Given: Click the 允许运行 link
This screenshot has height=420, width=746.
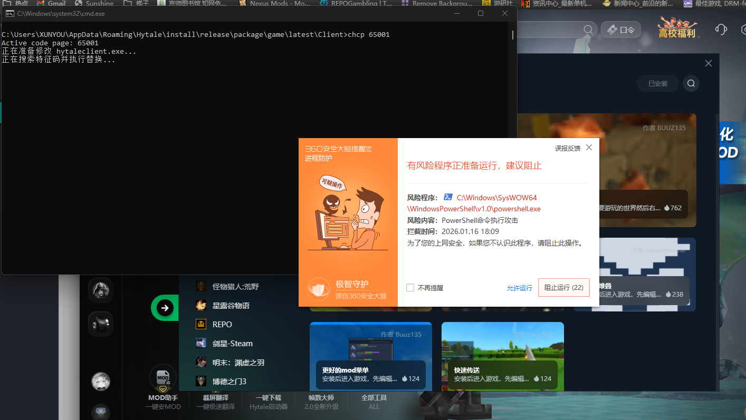Looking at the screenshot, I should 519,288.
